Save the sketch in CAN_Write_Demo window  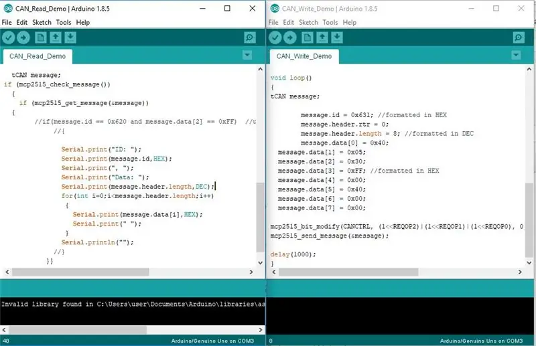(x=337, y=37)
